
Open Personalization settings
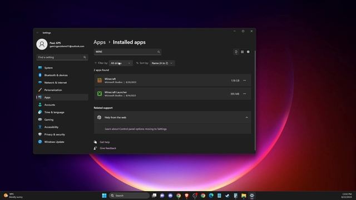point(62,90)
